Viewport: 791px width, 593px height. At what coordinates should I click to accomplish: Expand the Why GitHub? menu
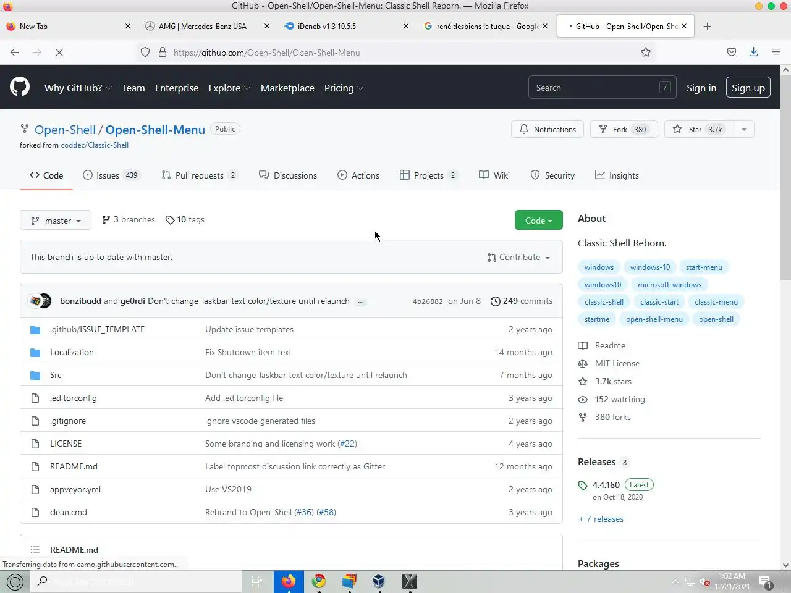(x=78, y=88)
